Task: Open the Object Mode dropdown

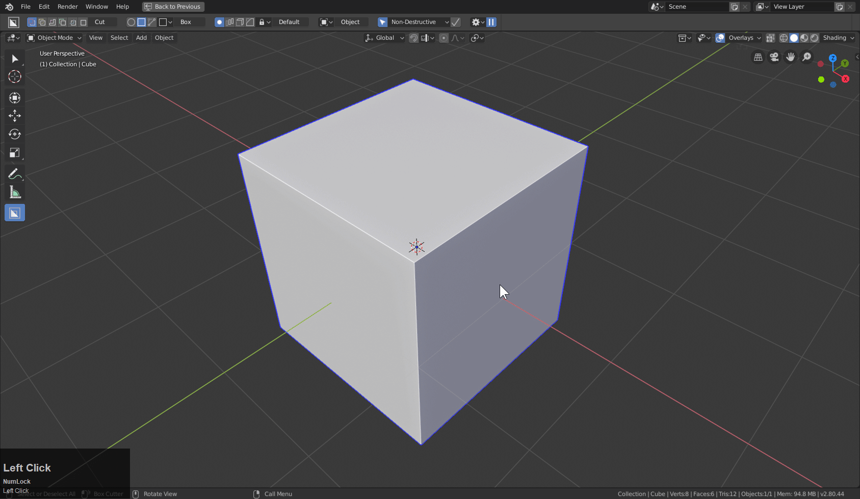Action: pos(54,37)
